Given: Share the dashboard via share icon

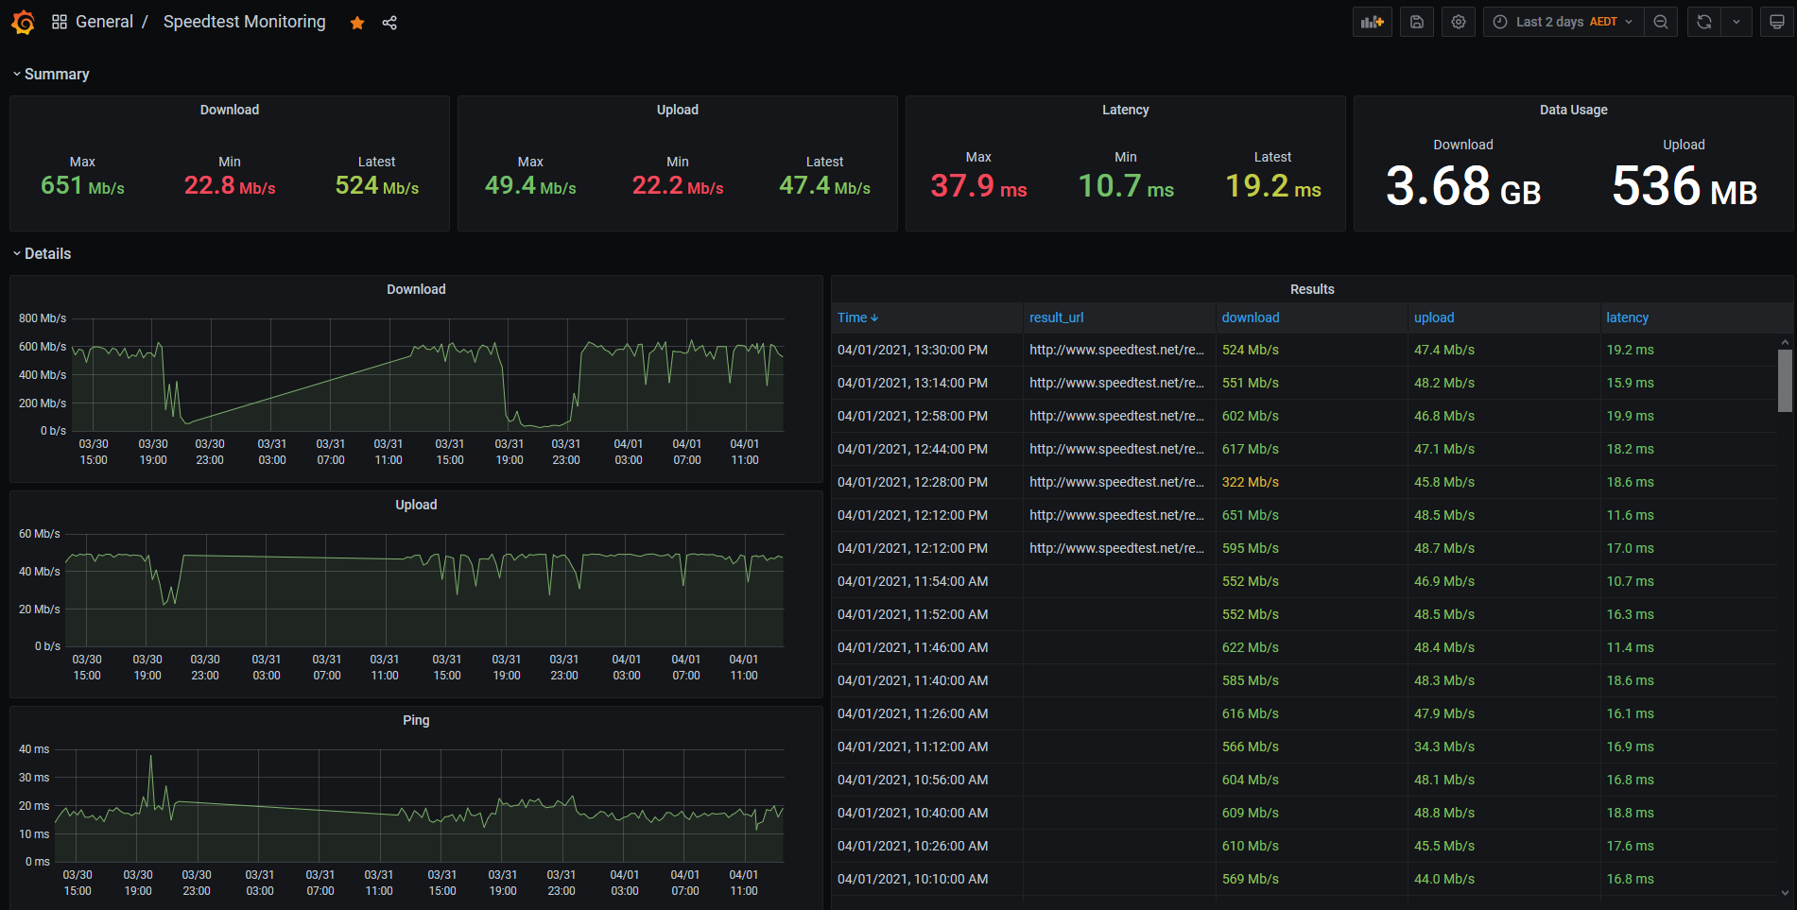Looking at the screenshot, I should [x=389, y=23].
